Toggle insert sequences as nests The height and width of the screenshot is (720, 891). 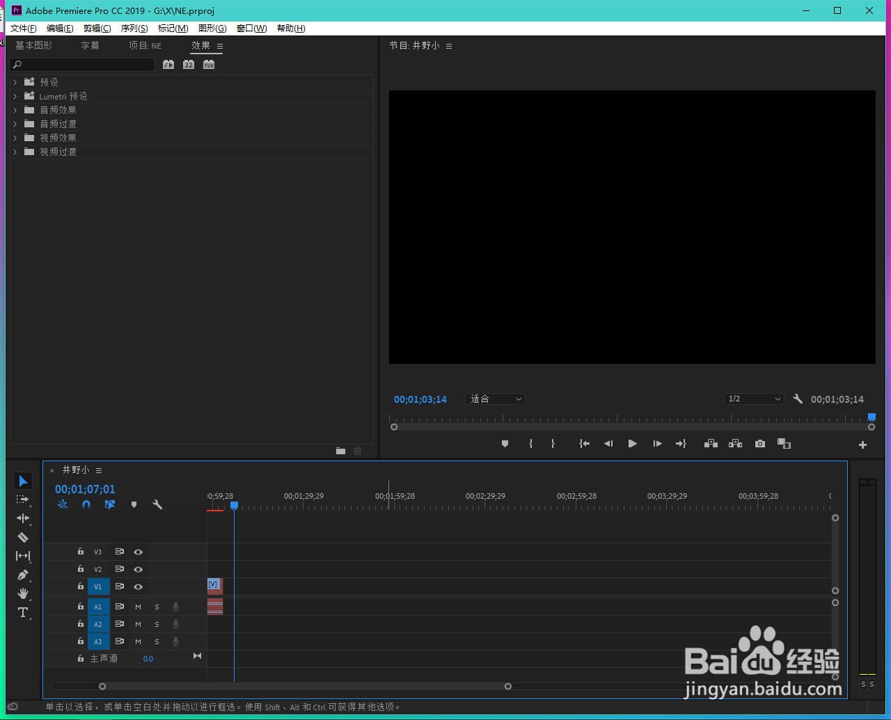(x=63, y=504)
